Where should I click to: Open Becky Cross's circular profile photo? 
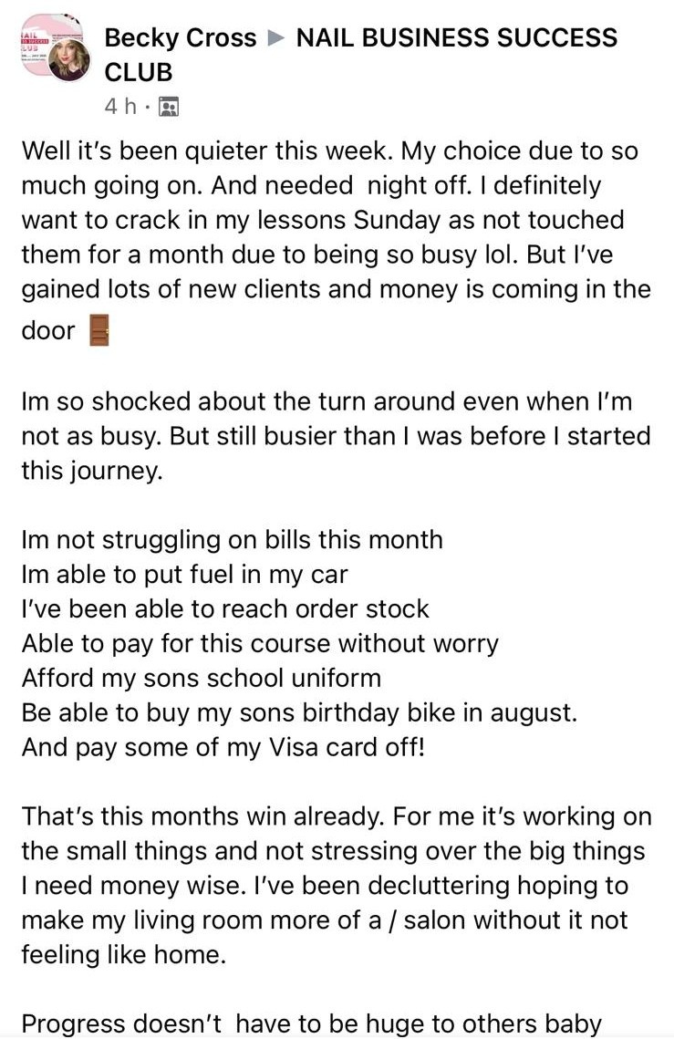click(x=68, y=60)
